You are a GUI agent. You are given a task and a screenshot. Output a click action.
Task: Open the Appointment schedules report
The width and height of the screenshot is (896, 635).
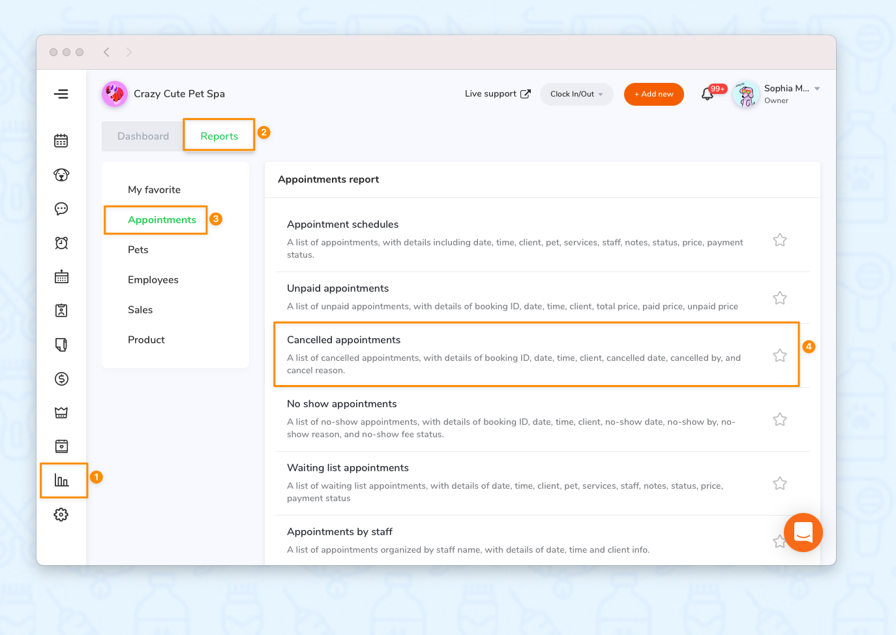coord(541,240)
